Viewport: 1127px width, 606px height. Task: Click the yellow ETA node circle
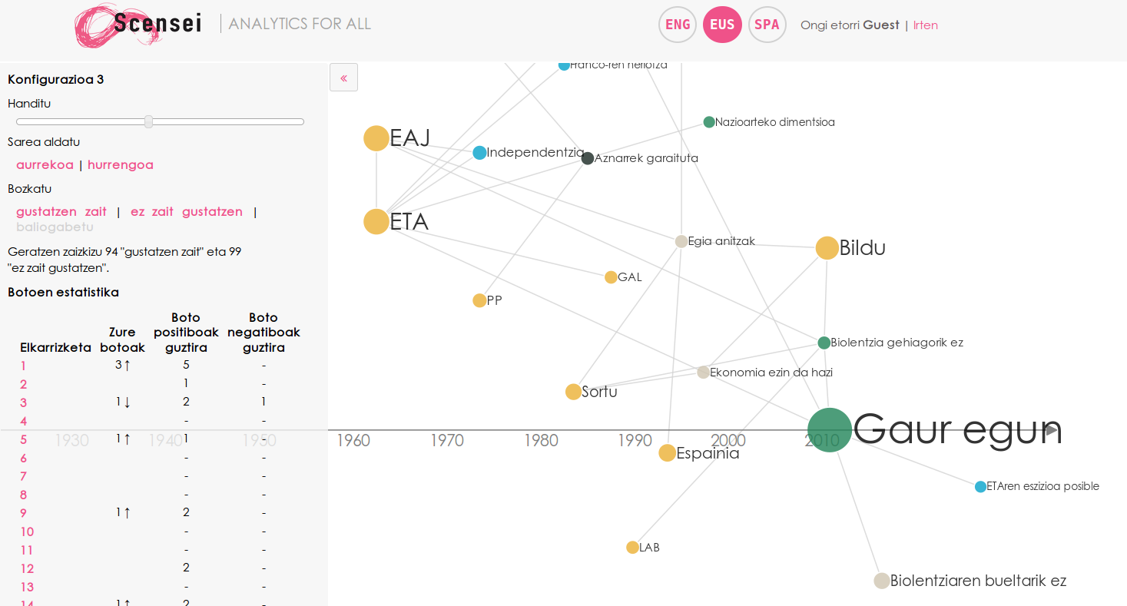pyautogui.click(x=376, y=221)
